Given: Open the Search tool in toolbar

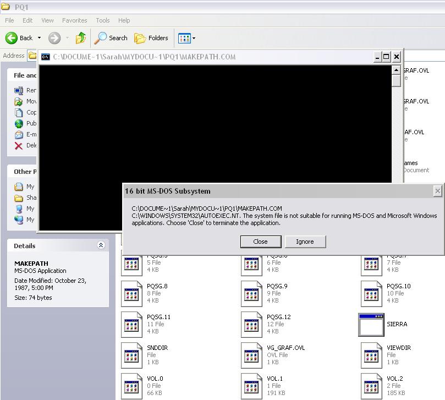Looking at the screenshot, I should [x=111, y=38].
